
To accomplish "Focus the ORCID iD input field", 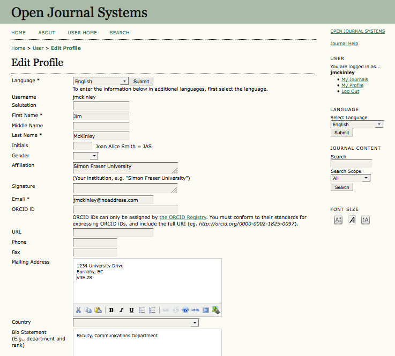I will (x=125, y=209).
